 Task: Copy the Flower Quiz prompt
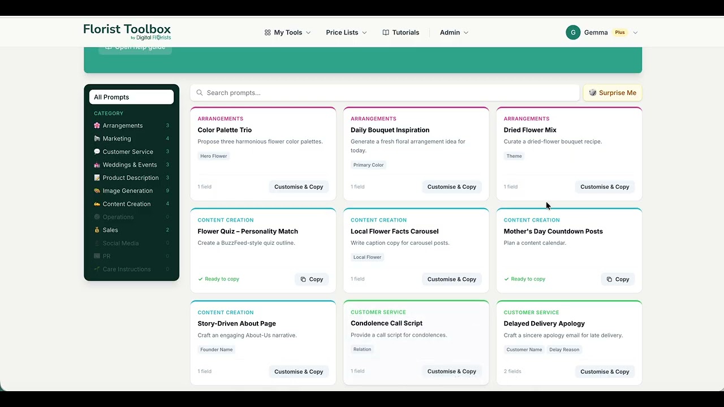click(312, 279)
